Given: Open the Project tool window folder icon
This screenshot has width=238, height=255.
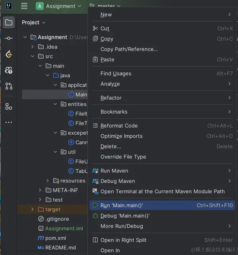Looking at the screenshot, I should tap(9, 22).
